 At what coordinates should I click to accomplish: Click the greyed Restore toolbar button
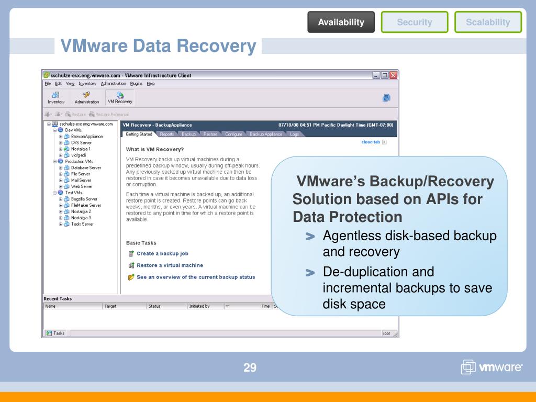coord(75,114)
